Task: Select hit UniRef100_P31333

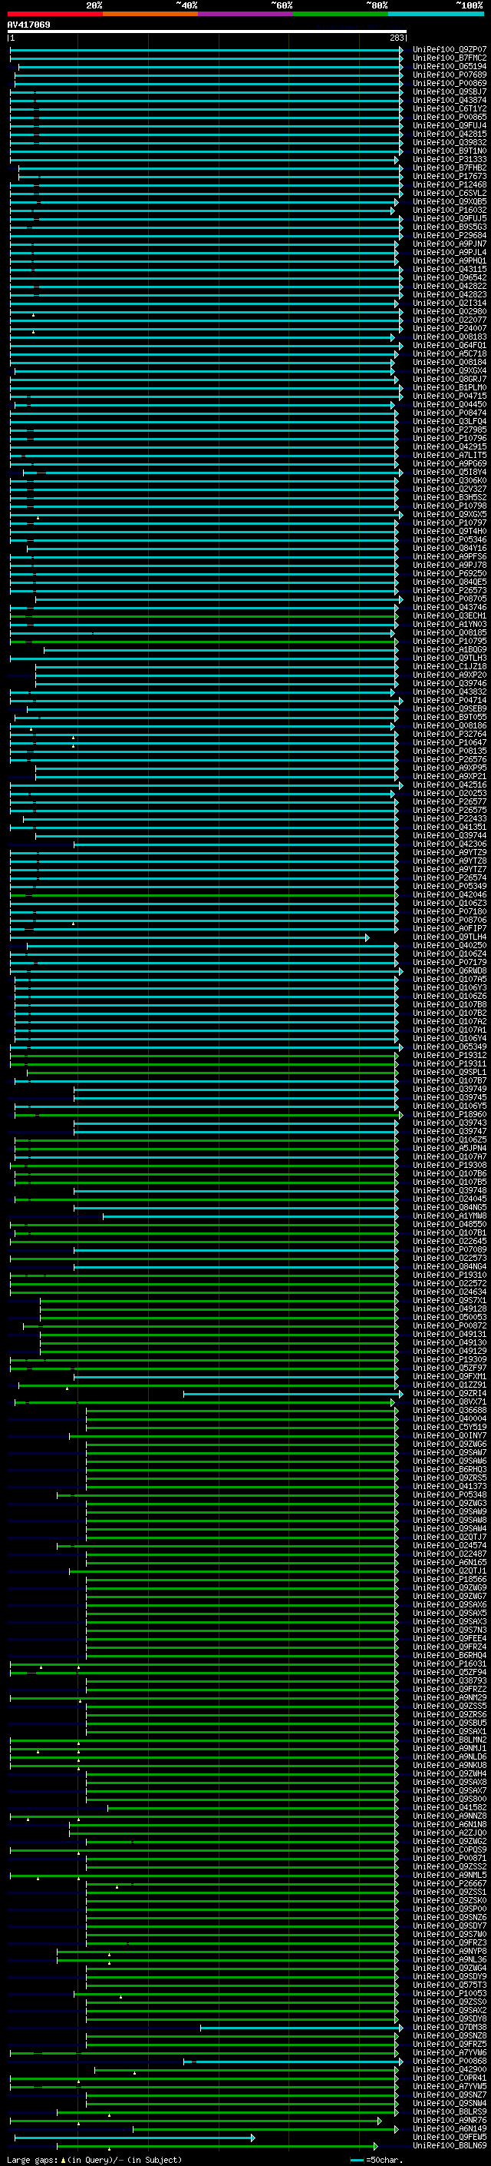Action: [x=450, y=160]
